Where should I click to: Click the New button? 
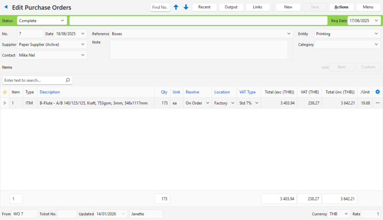(x=288, y=7)
